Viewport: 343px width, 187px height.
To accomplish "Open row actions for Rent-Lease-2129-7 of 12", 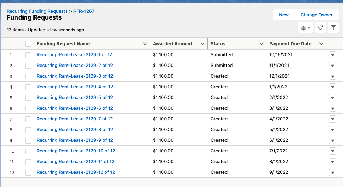I will [x=333, y=119].
